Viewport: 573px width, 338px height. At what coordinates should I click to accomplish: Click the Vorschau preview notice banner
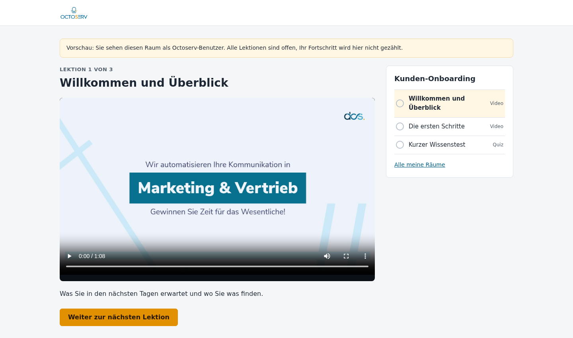tap(286, 48)
